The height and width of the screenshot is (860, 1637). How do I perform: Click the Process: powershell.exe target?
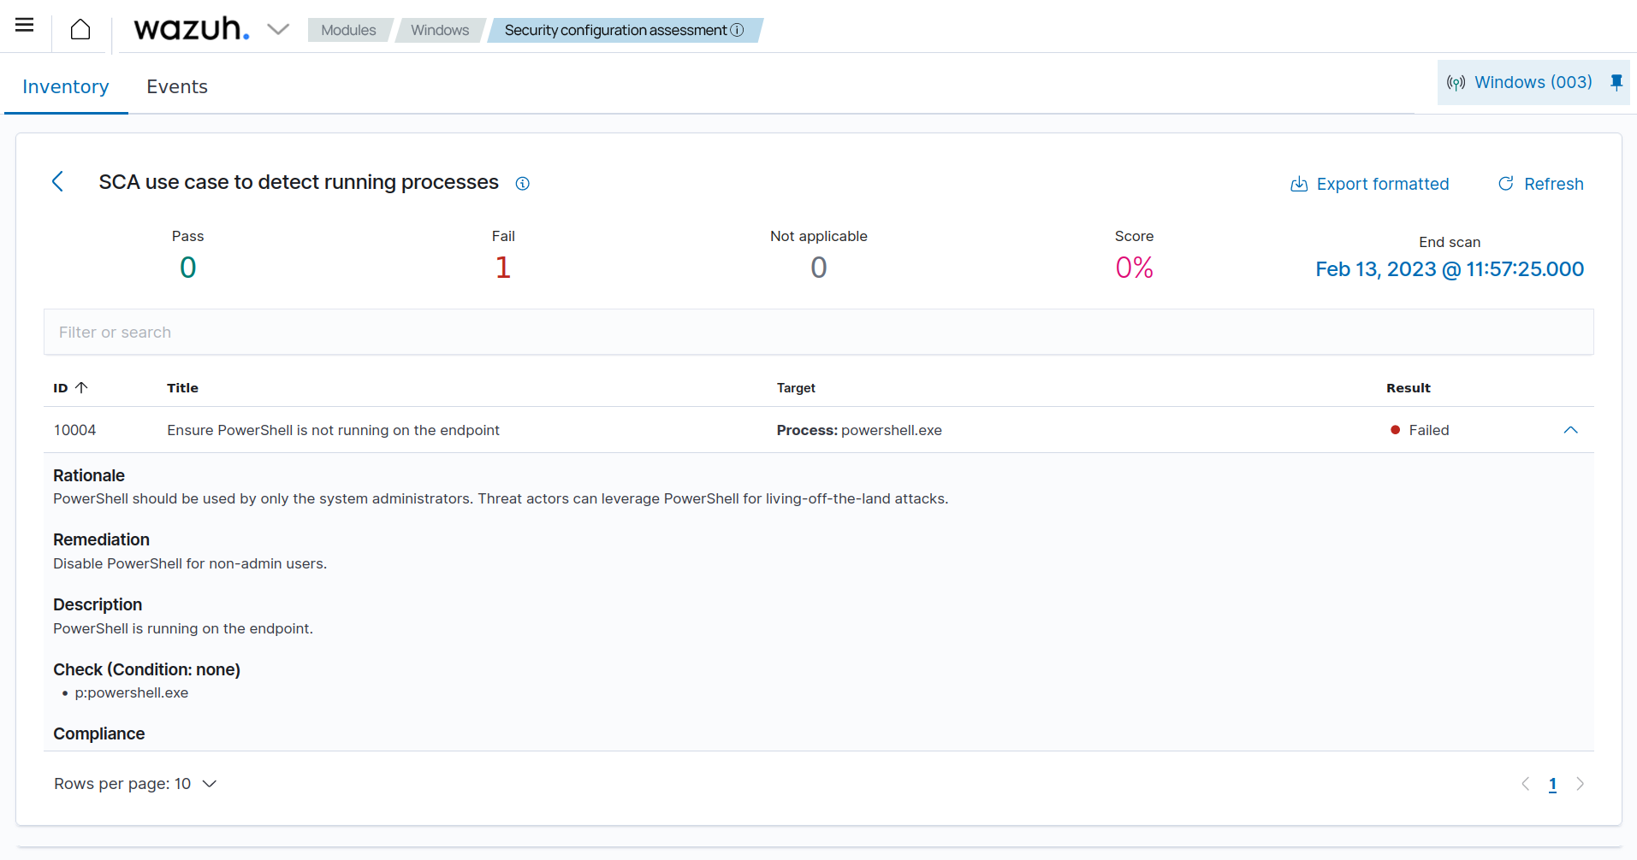(859, 430)
